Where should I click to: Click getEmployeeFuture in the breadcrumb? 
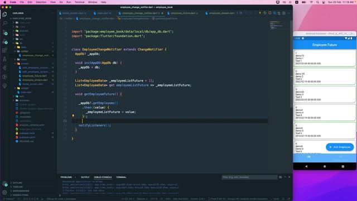click(166, 18)
